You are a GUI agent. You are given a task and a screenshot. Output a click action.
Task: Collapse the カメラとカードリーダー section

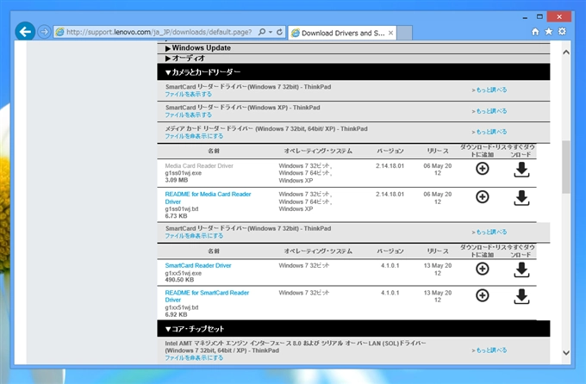tap(353, 72)
